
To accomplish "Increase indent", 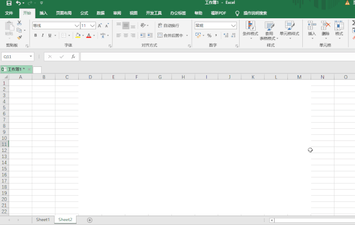I will click(x=150, y=35).
